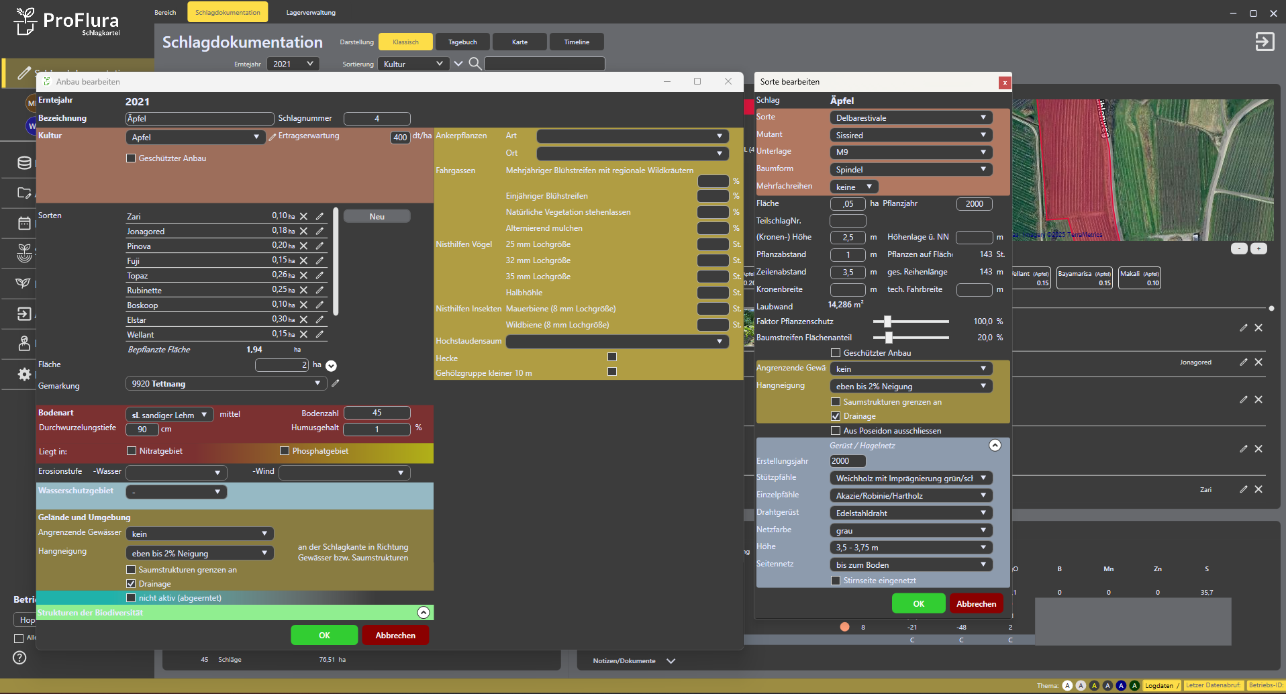Viewport: 1286px width, 694px height.
Task: Click the exit icon in top right
Action: (1265, 42)
